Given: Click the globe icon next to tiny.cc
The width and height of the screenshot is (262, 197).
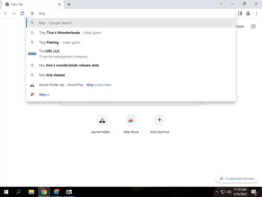Looking at the screenshot, I should tap(32, 94).
